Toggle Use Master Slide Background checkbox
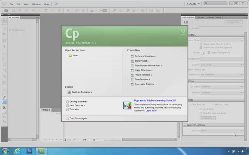 [x=201, y=48]
